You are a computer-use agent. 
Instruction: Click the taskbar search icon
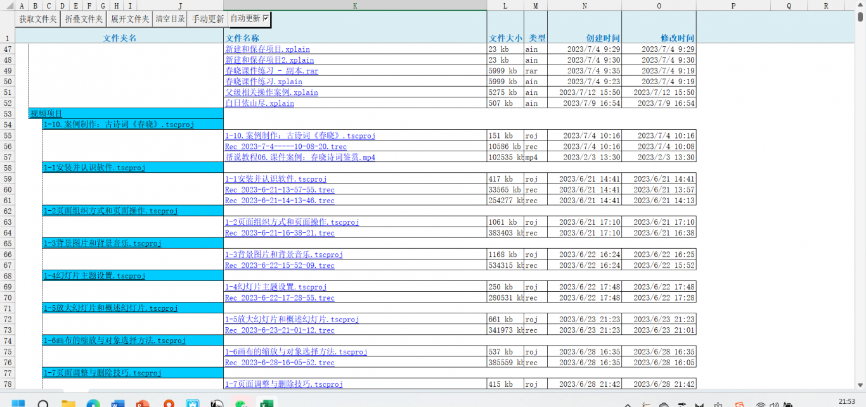click(43, 403)
